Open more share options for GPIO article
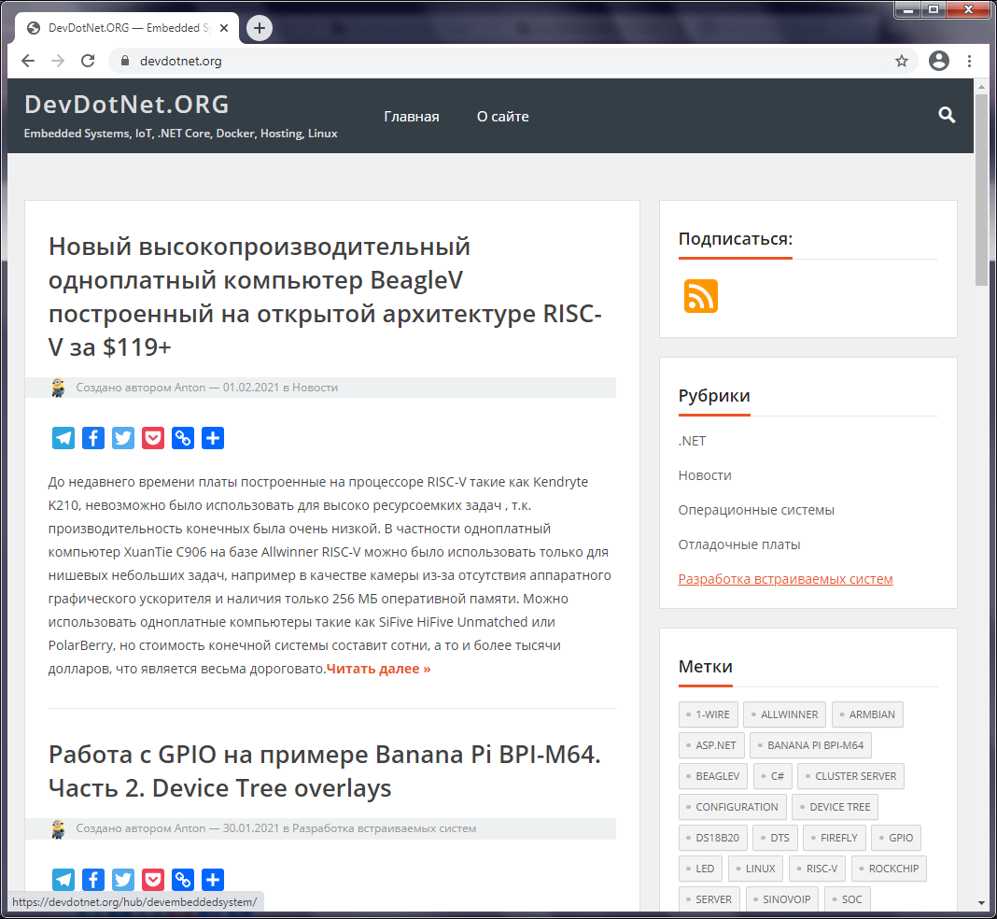This screenshot has height=919, width=997. [x=213, y=880]
